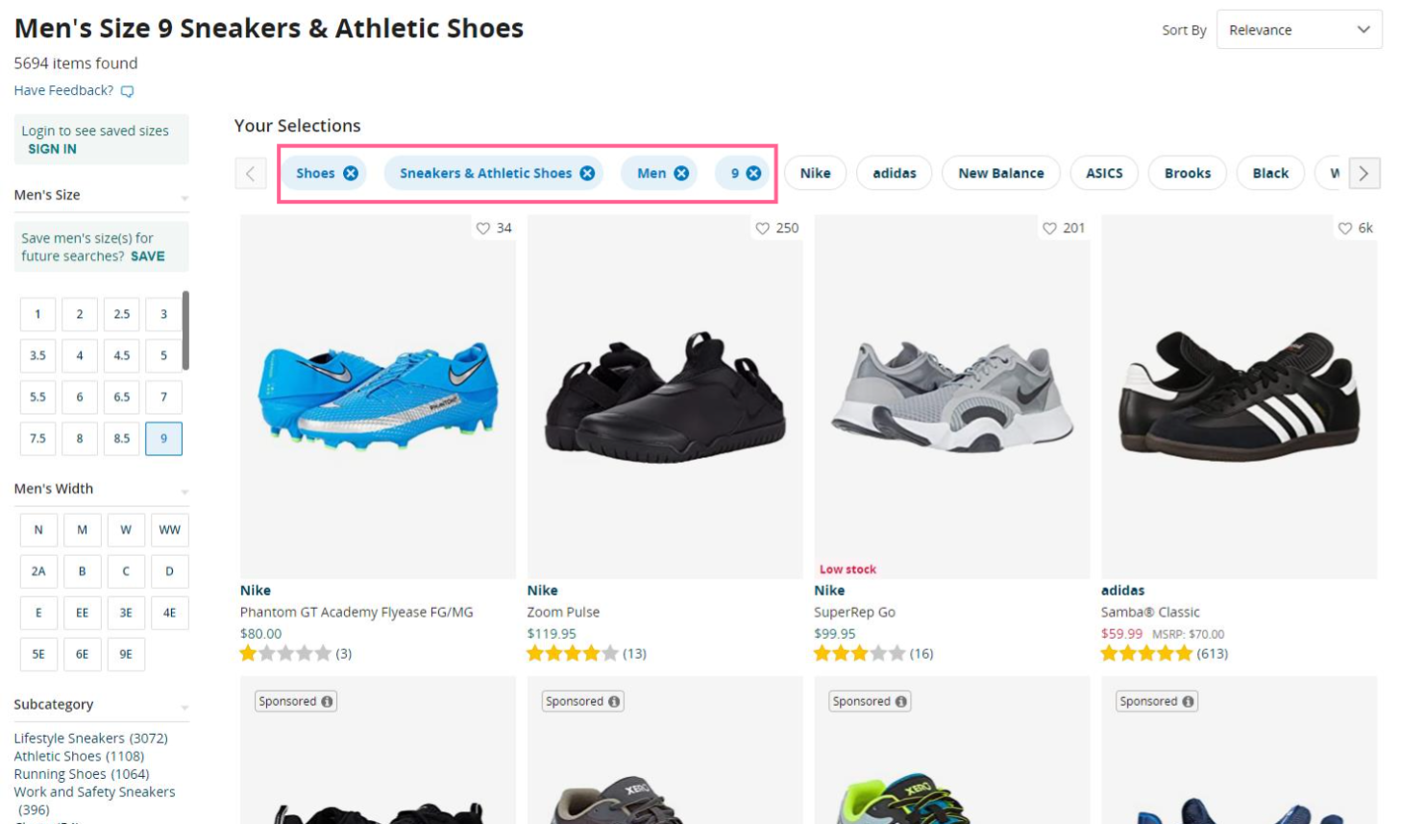Remove the "Shoes" filter chip

tap(350, 173)
